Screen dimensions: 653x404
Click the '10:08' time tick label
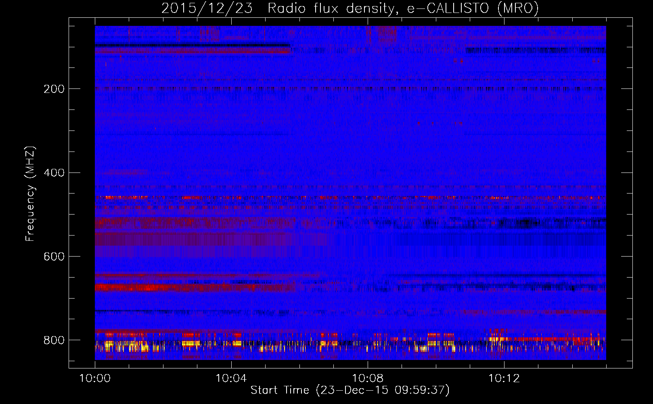pos(368,379)
